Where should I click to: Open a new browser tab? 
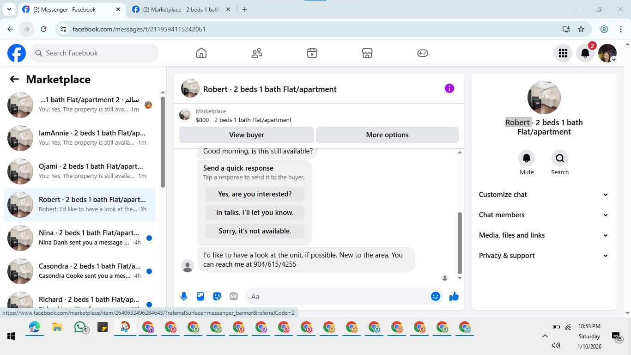pyautogui.click(x=245, y=9)
